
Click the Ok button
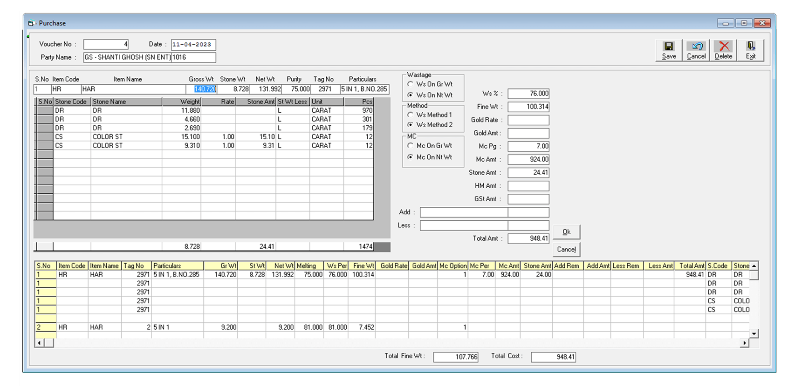pyautogui.click(x=566, y=232)
